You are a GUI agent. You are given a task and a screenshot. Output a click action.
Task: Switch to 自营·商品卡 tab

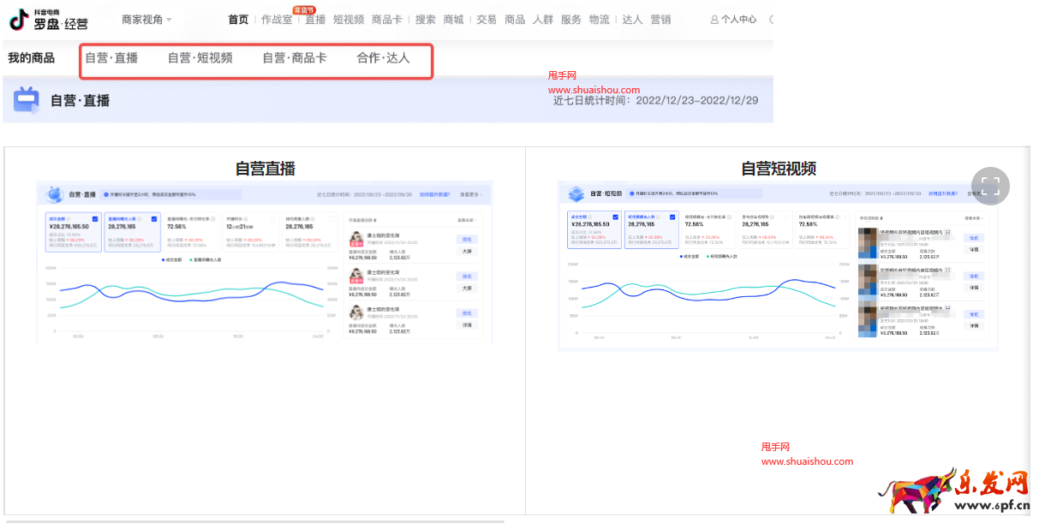(295, 58)
